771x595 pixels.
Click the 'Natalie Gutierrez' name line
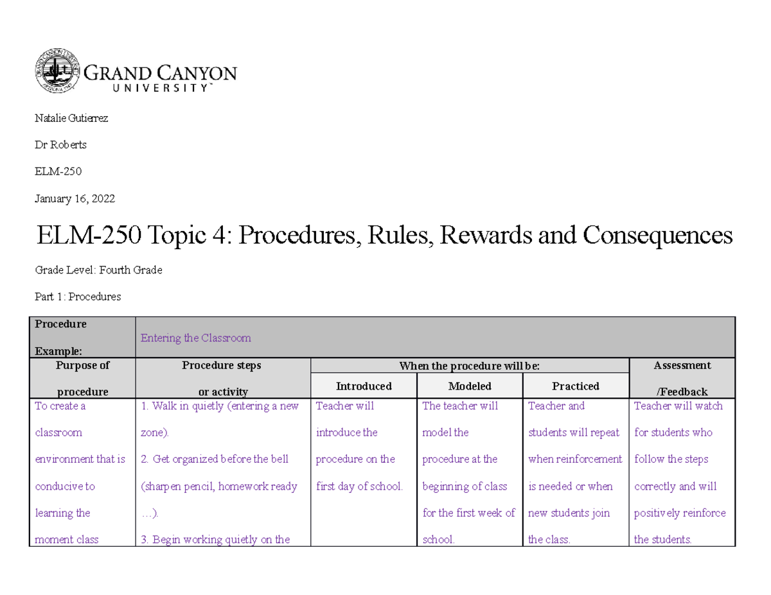[x=71, y=118]
